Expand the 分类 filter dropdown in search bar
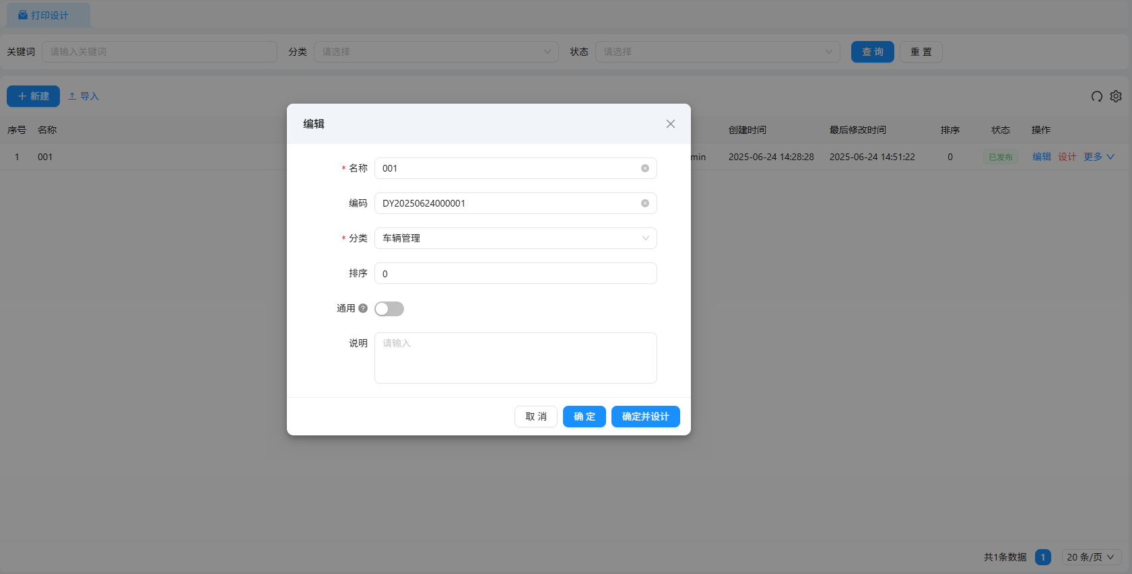 pos(436,52)
